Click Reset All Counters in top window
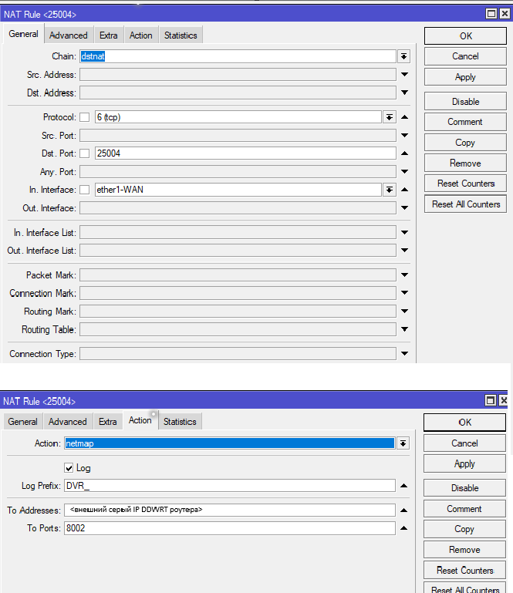 coord(466,204)
